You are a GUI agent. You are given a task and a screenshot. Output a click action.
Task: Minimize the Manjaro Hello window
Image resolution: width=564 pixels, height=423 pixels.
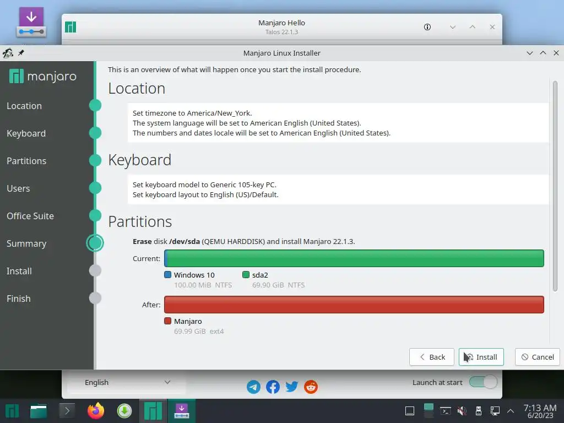pyautogui.click(x=453, y=27)
